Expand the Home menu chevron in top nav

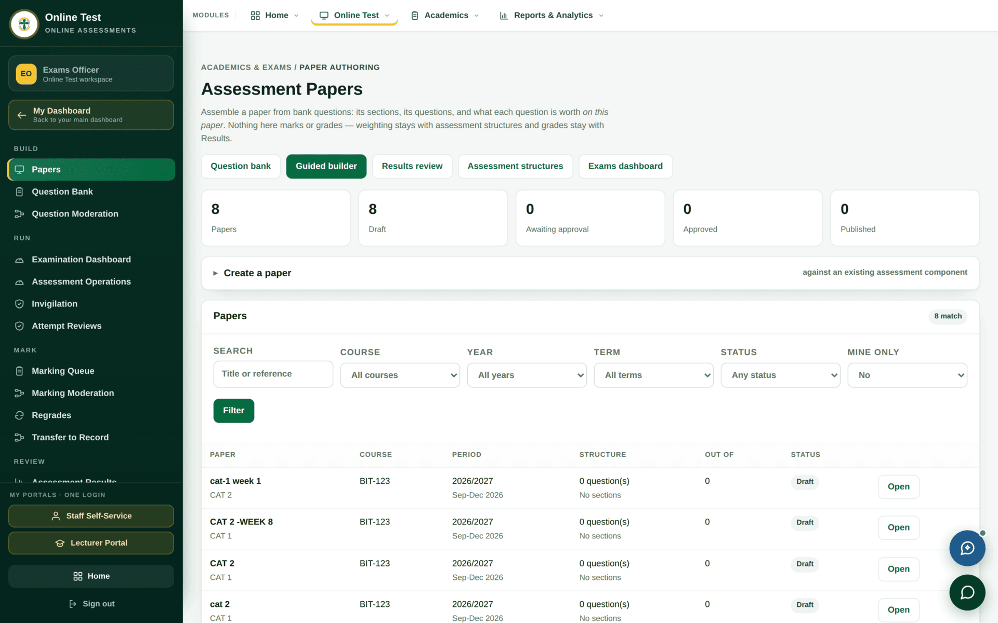tap(296, 16)
